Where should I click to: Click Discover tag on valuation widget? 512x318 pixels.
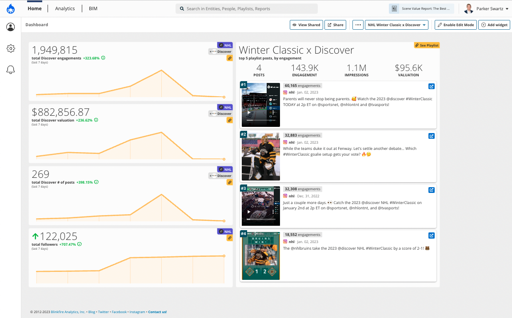[x=220, y=114]
